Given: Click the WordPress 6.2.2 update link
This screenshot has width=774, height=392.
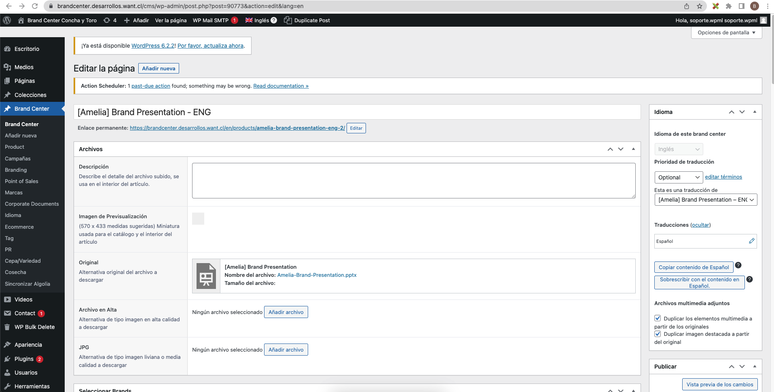Looking at the screenshot, I should [153, 46].
